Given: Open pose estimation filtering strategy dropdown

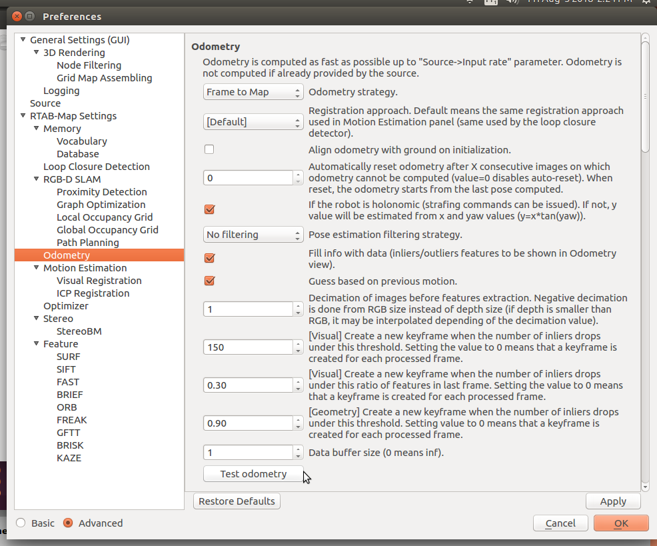Looking at the screenshot, I should (x=253, y=235).
